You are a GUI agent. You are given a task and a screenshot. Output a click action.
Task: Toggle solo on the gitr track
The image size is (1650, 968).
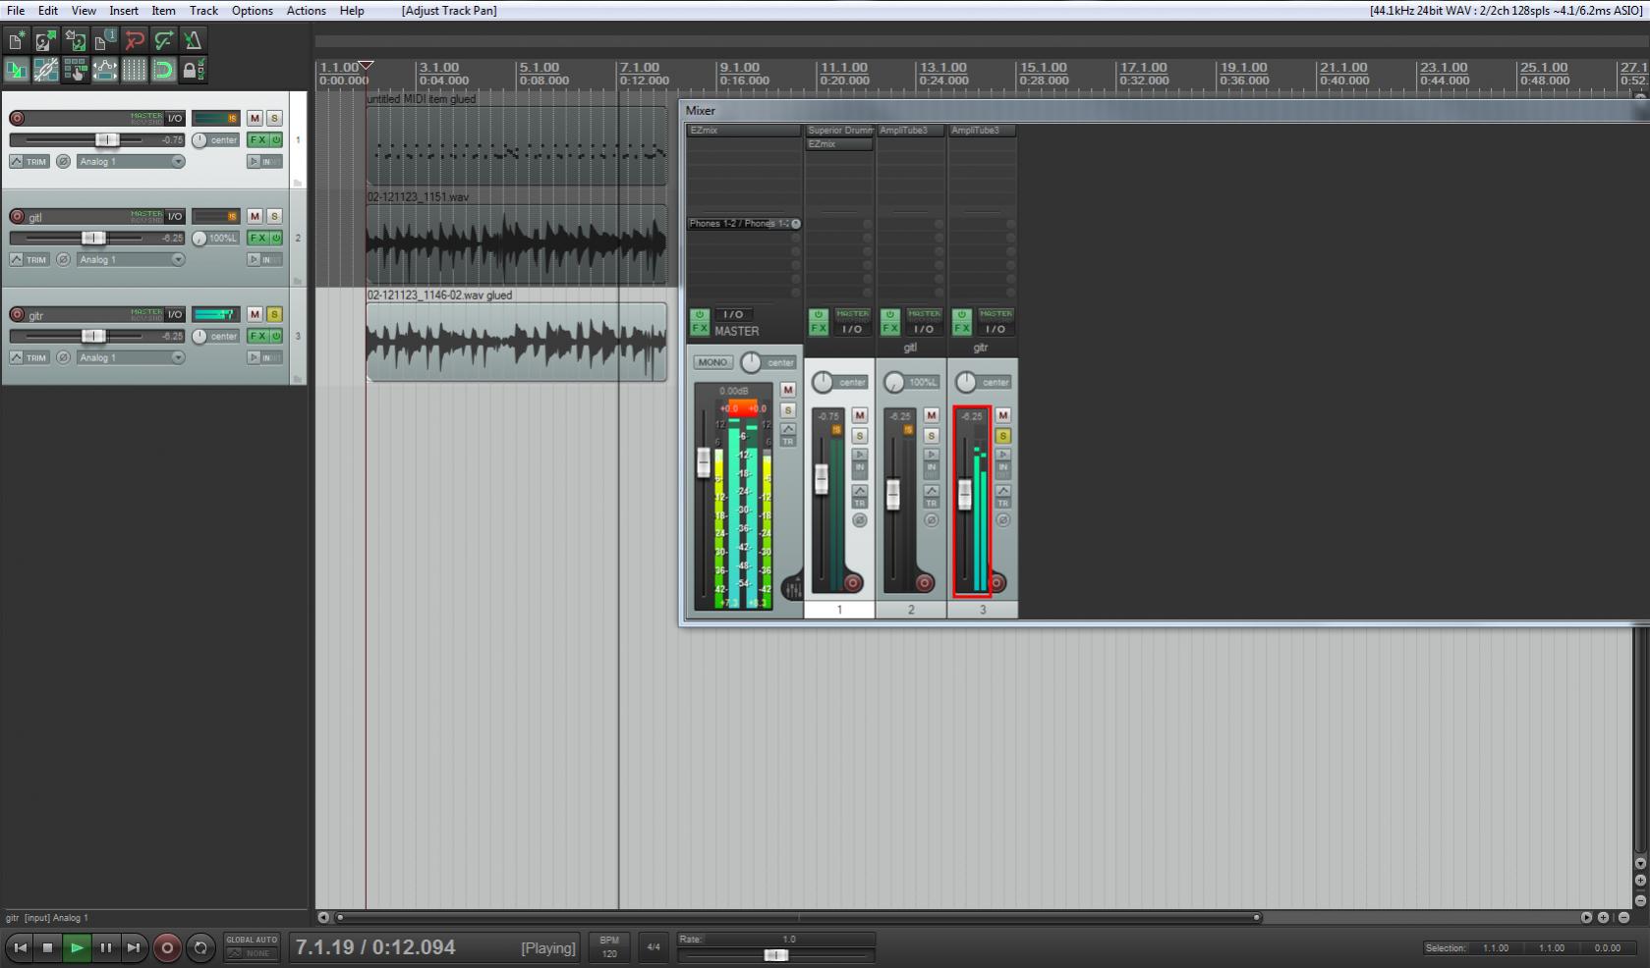point(274,314)
